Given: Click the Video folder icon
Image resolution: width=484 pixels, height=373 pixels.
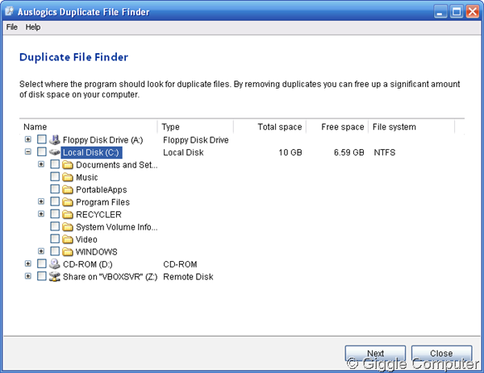Looking at the screenshot, I should pyautogui.click(x=68, y=239).
